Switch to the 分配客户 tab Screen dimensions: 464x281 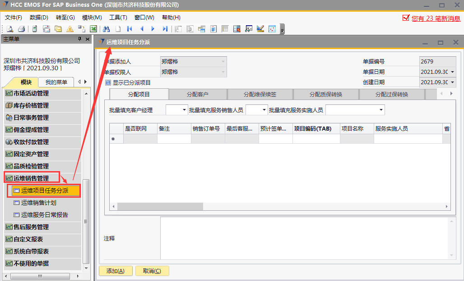click(198, 95)
